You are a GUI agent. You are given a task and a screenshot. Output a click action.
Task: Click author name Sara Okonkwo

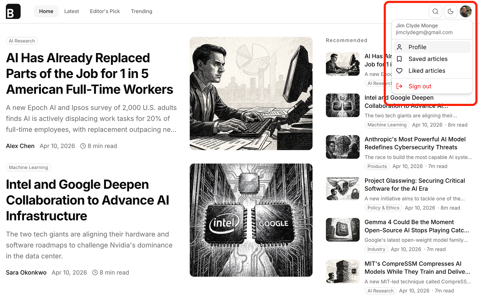click(x=26, y=273)
